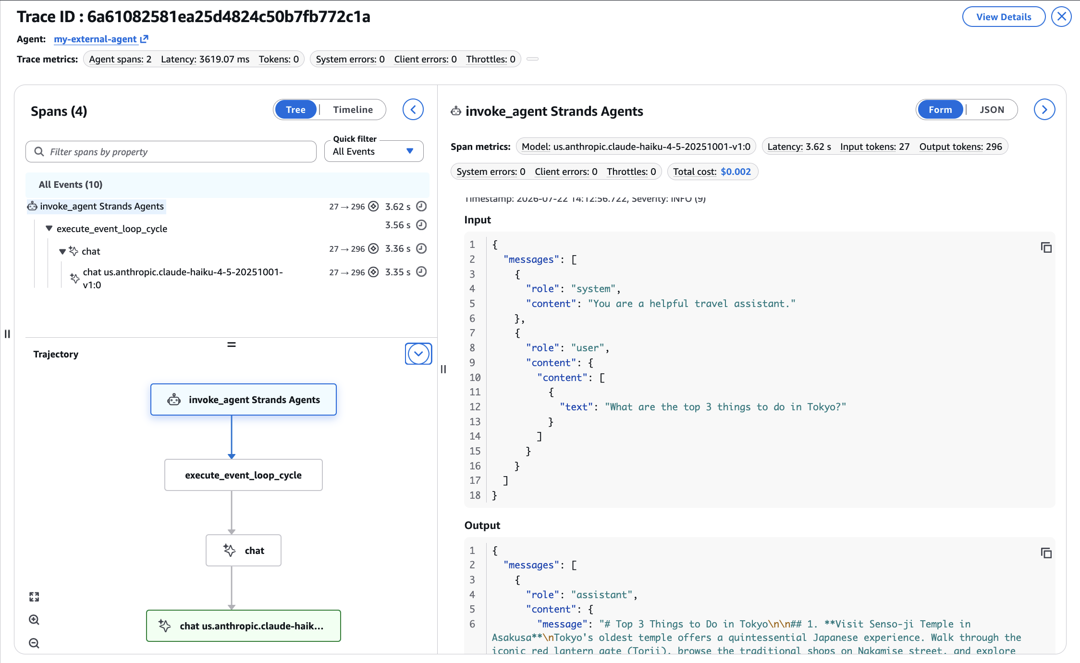Click the clock icon on the 3.35 s row
Viewport: 1080px width, 663px height.
(x=421, y=272)
